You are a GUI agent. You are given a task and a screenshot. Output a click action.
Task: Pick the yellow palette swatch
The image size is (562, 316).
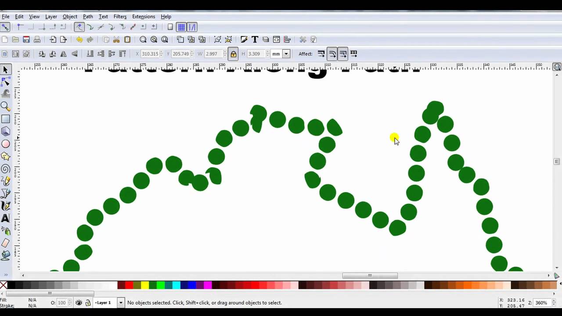point(144,285)
